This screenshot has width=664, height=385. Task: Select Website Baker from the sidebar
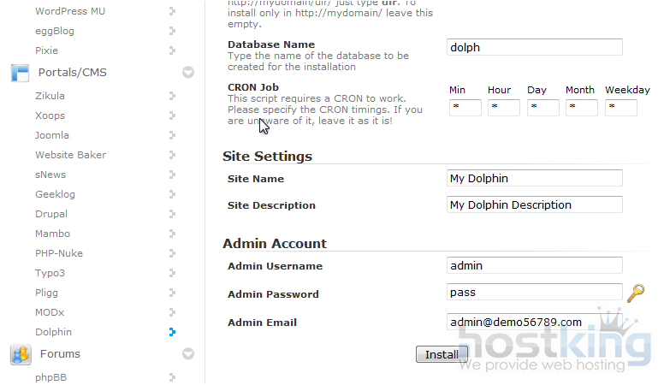coord(70,155)
